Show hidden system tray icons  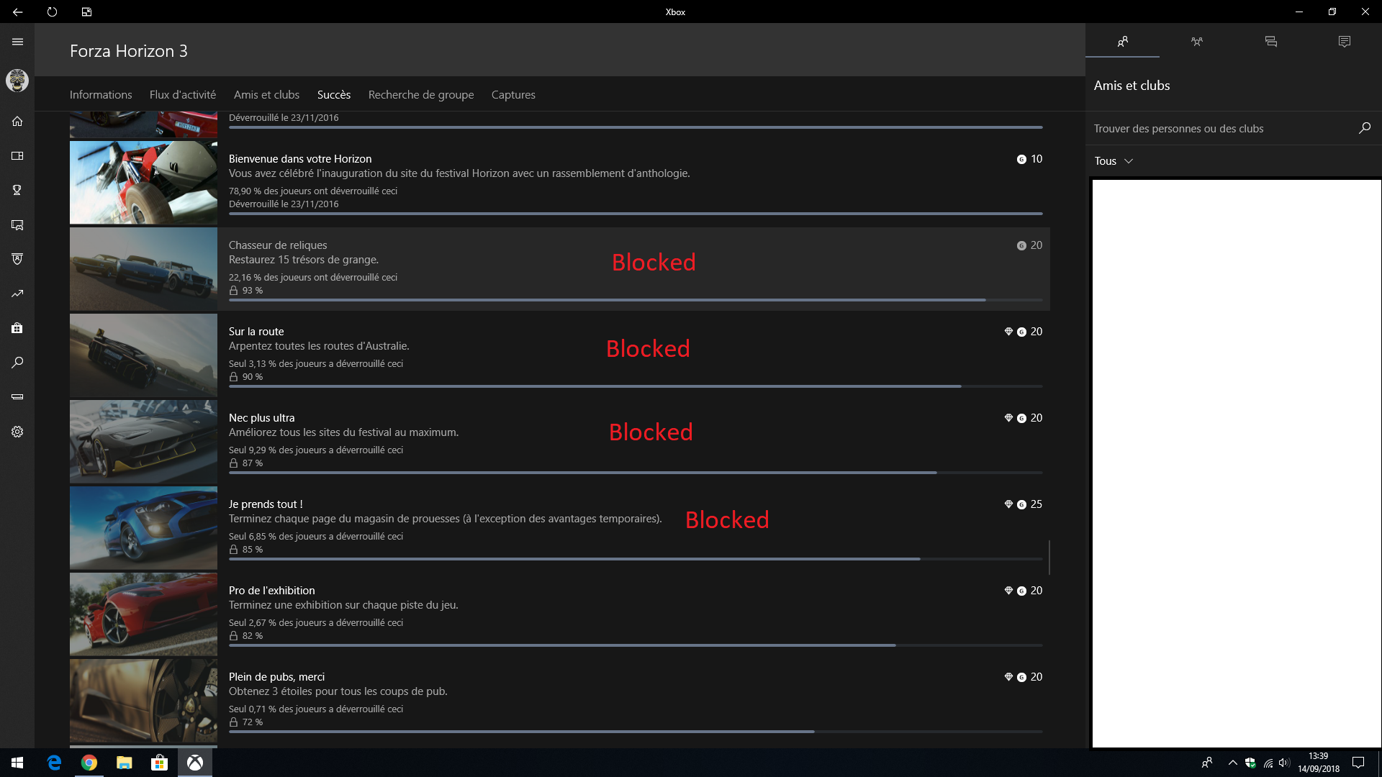tap(1232, 763)
